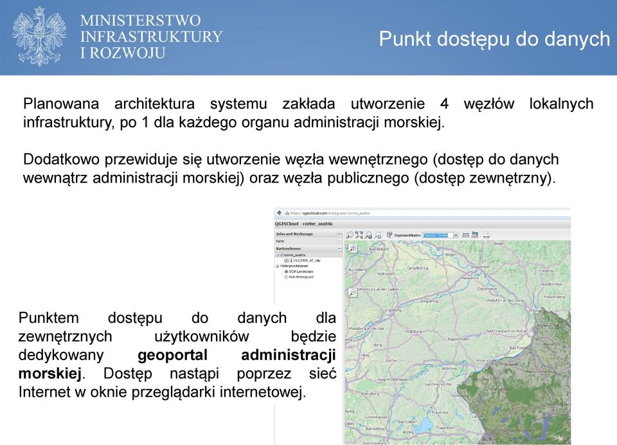
Task: Click the Deggendorf label on the map
Action: point(481,267)
